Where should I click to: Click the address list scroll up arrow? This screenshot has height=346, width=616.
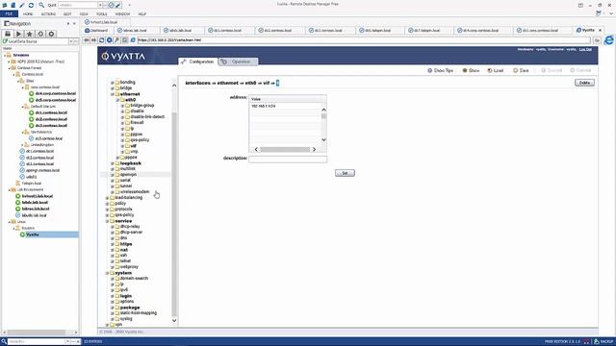(x=323, y=110)
